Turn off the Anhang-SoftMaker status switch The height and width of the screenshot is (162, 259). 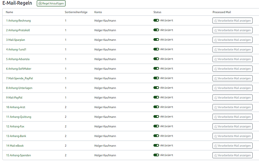[156, 68]
